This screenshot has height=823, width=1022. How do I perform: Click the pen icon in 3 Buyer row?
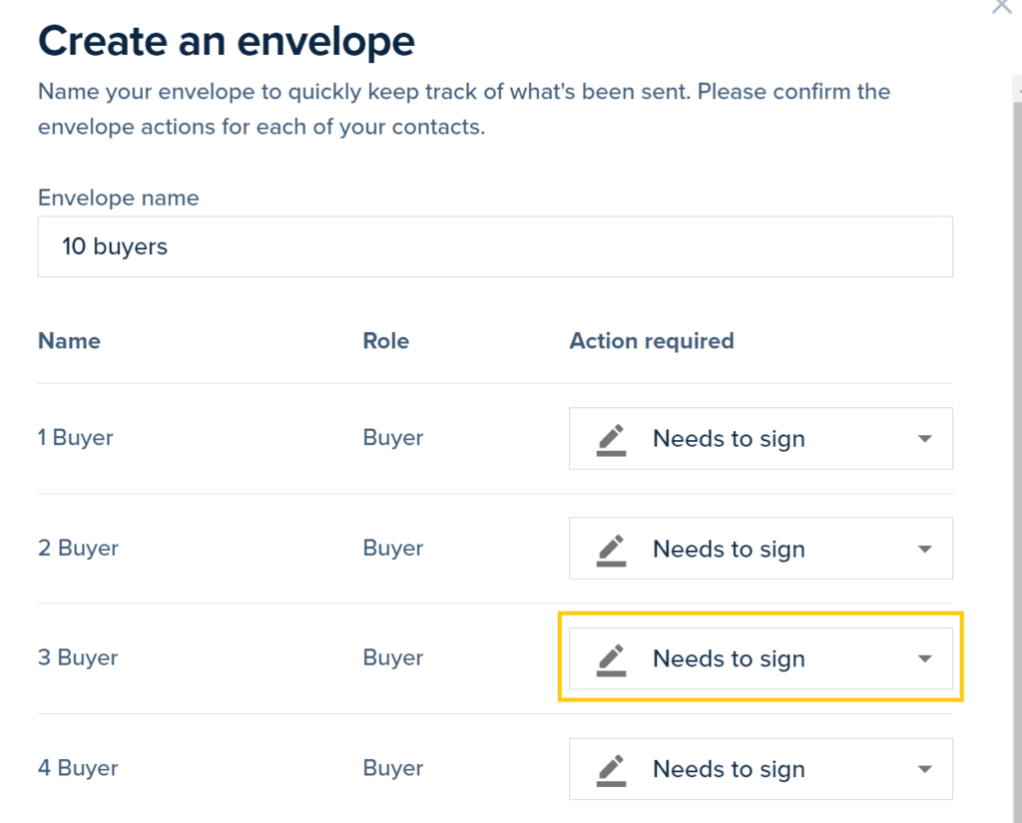[x=611, y=659]
